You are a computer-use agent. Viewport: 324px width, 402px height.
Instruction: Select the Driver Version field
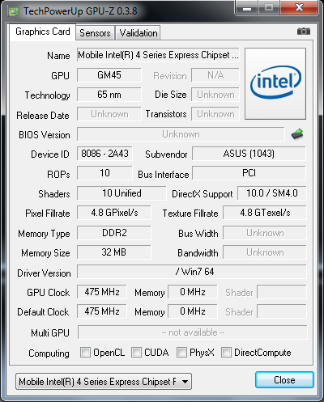[x=192, y=272]
